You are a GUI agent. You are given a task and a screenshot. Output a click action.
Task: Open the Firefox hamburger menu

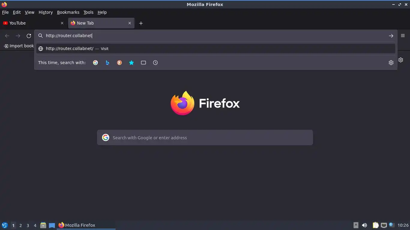click(x=403, y=36)
